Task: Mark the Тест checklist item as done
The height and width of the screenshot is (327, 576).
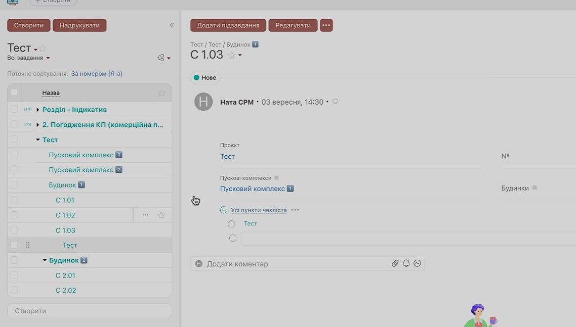Action: pos(231,224)
